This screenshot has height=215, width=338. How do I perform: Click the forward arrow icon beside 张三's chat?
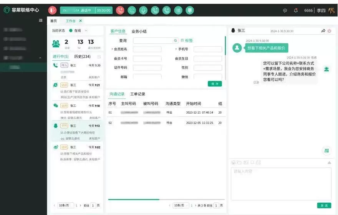(323, 31)
